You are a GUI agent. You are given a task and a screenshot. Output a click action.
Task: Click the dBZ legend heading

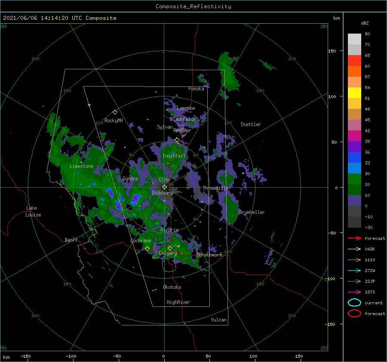tap(365, 23)
